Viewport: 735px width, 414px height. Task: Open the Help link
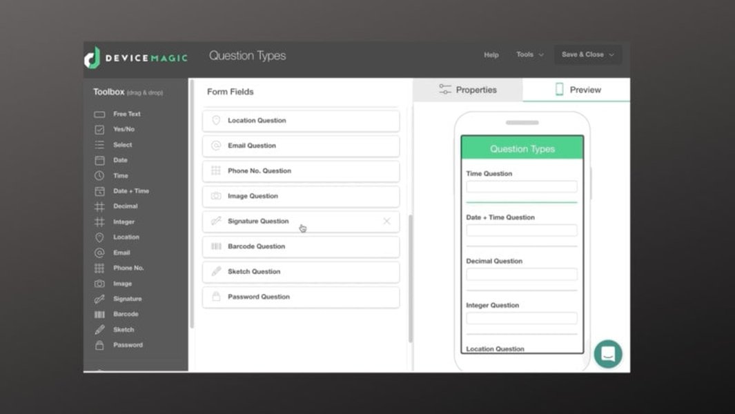pyautogui.click(x=491, y=55)
